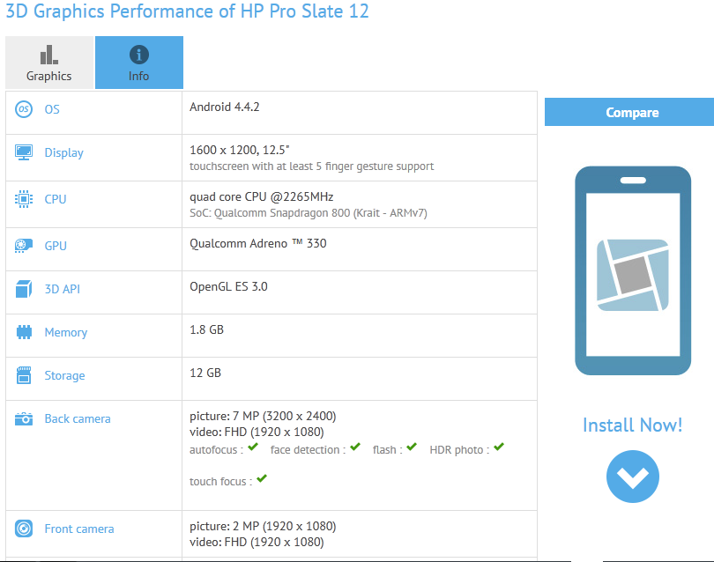Click the back camera video: FHD text
The image size is (714, 562).
pyautogui.click(x=257, y=433)
